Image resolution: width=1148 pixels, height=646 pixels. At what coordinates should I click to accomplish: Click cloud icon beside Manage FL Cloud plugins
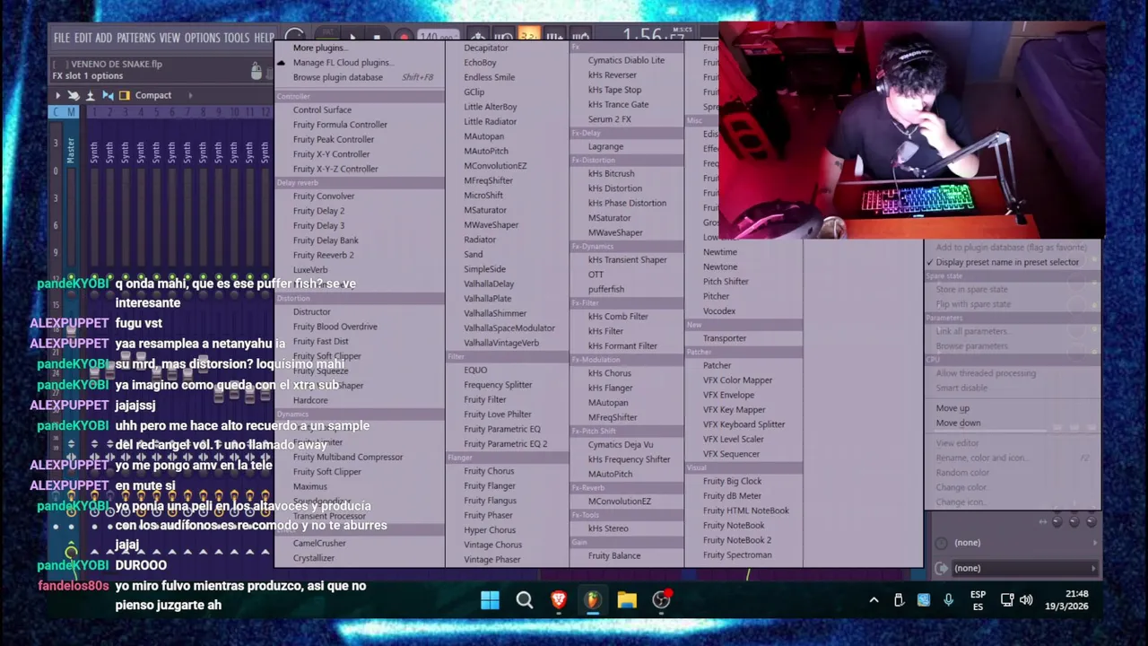(281, 63)
